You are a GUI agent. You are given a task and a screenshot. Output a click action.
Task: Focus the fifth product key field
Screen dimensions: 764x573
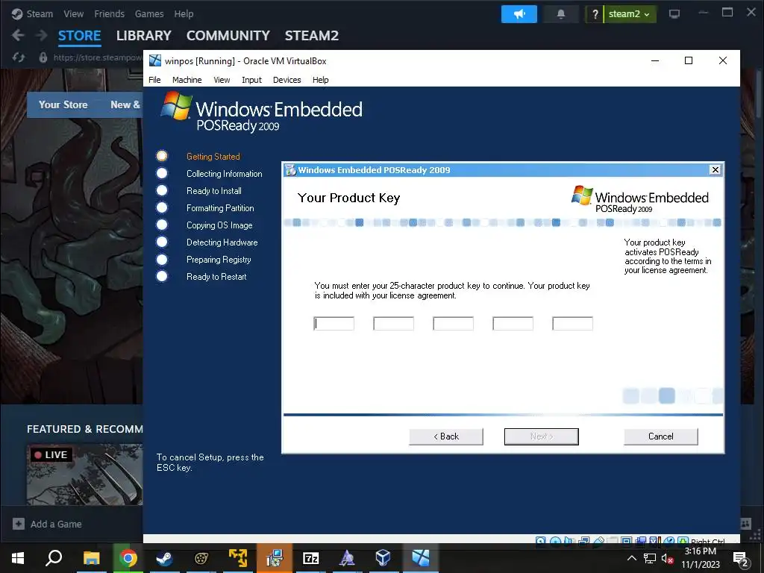click(572, 324)
